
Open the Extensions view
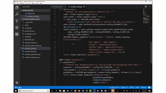coord(17,34)
